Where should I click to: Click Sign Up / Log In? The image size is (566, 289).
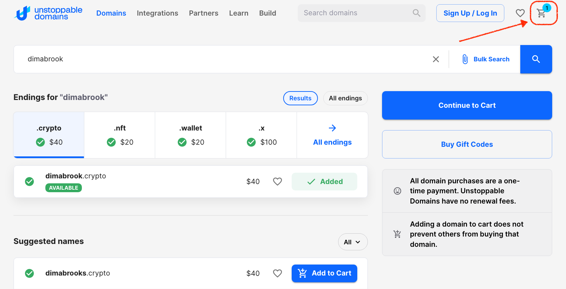click(470, 13)
